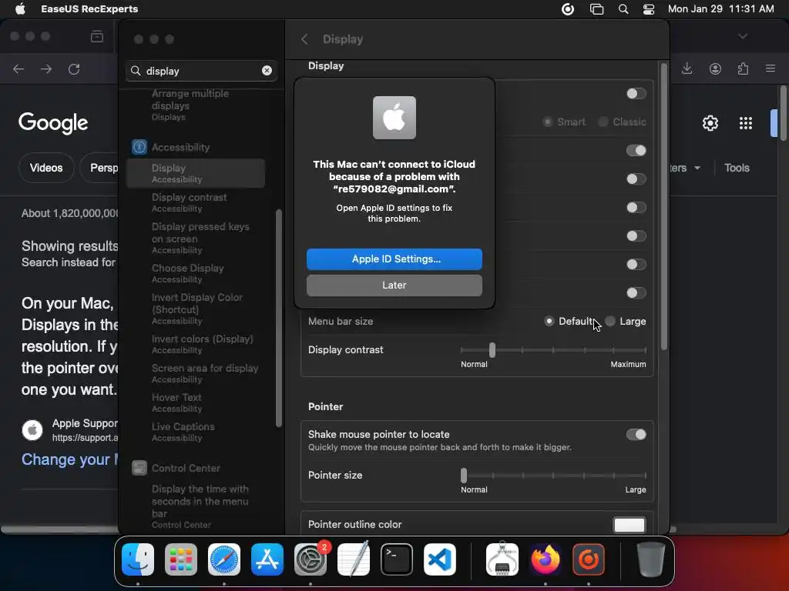This screenshot has width=789, height=591.
Task: Open the Apple menu
Action: click(x=20, y=9)
